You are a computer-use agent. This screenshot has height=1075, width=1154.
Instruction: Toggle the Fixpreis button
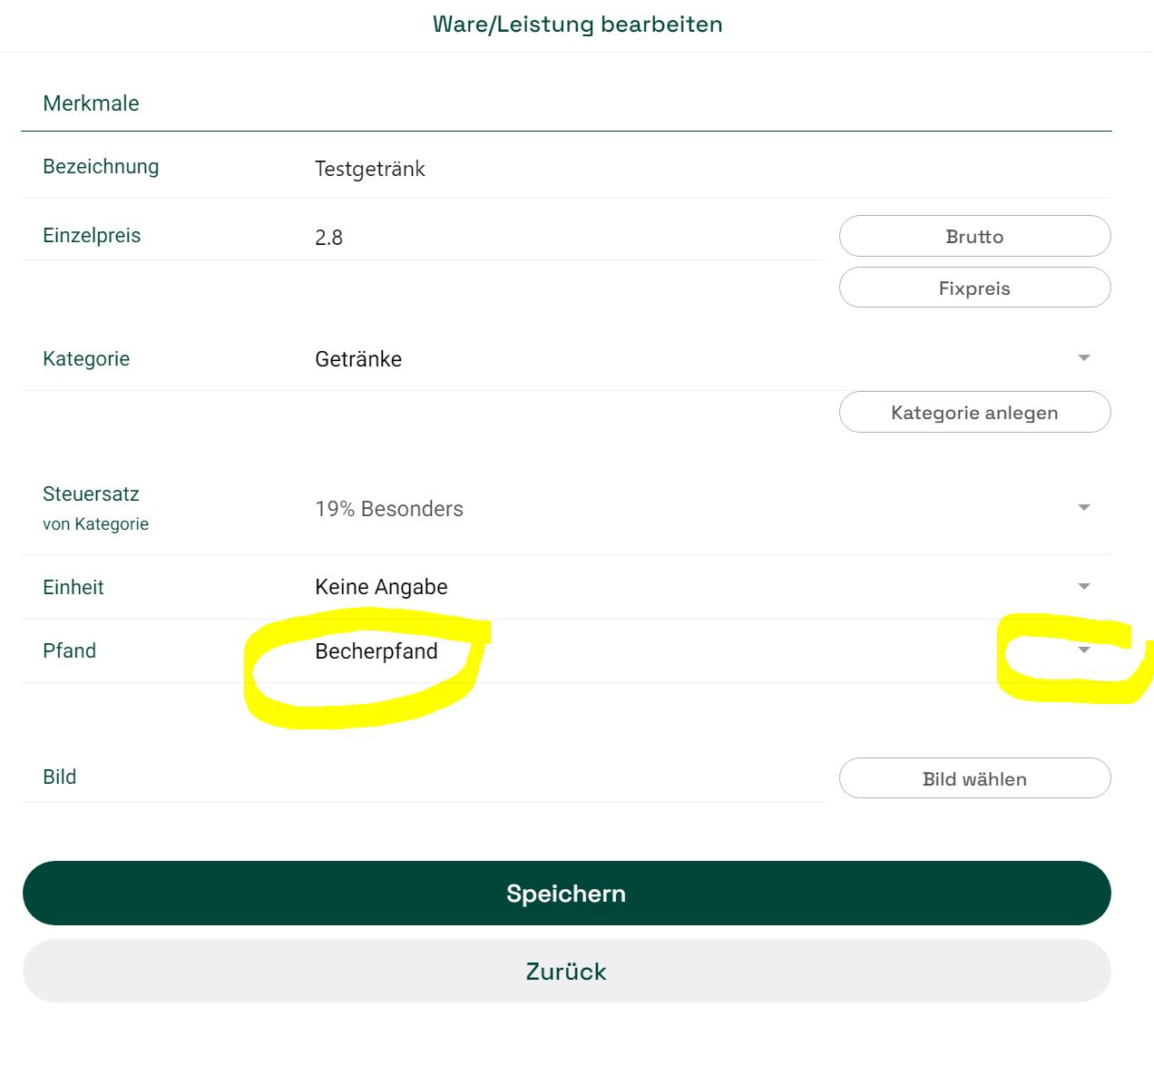click(x=974, y=288)
